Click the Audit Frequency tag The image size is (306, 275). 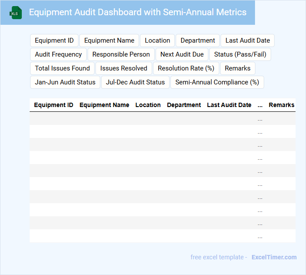58,54
